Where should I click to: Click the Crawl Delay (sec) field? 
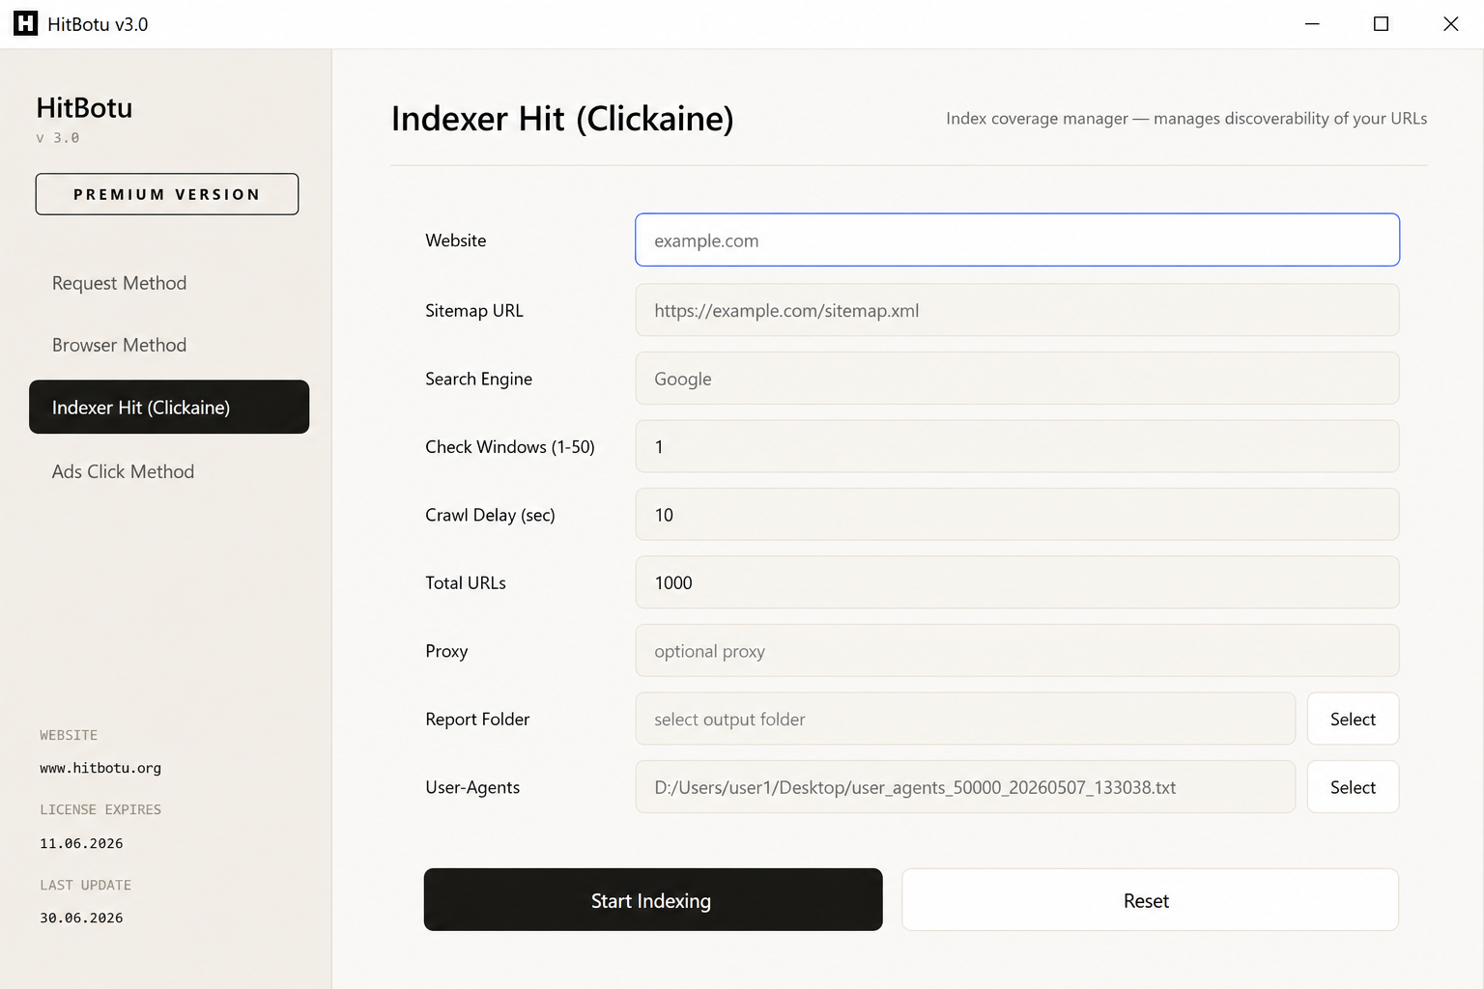pyautogui.click(x=1017, y=515)
